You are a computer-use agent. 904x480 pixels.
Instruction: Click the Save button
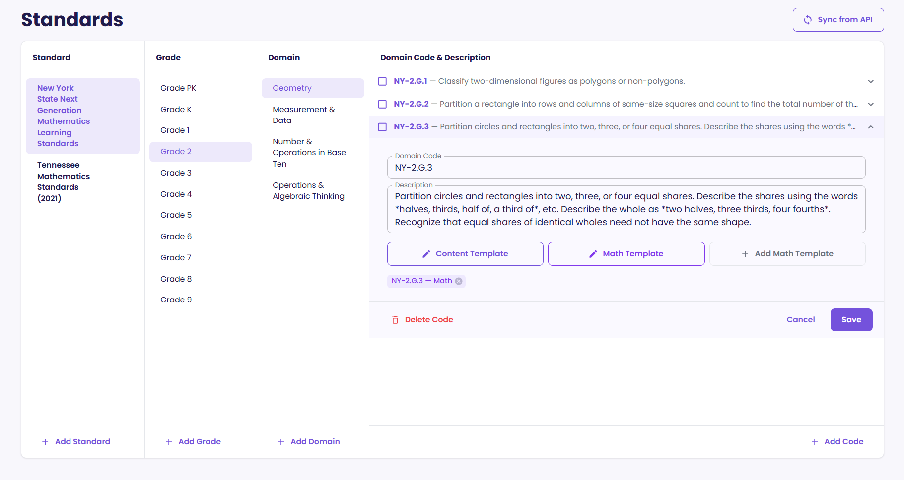click(x=851, y=320)
